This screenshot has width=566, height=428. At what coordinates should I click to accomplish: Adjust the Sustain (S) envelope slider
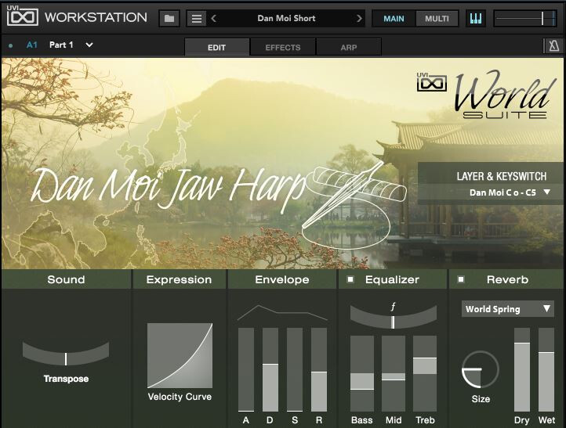click(295, 369)
